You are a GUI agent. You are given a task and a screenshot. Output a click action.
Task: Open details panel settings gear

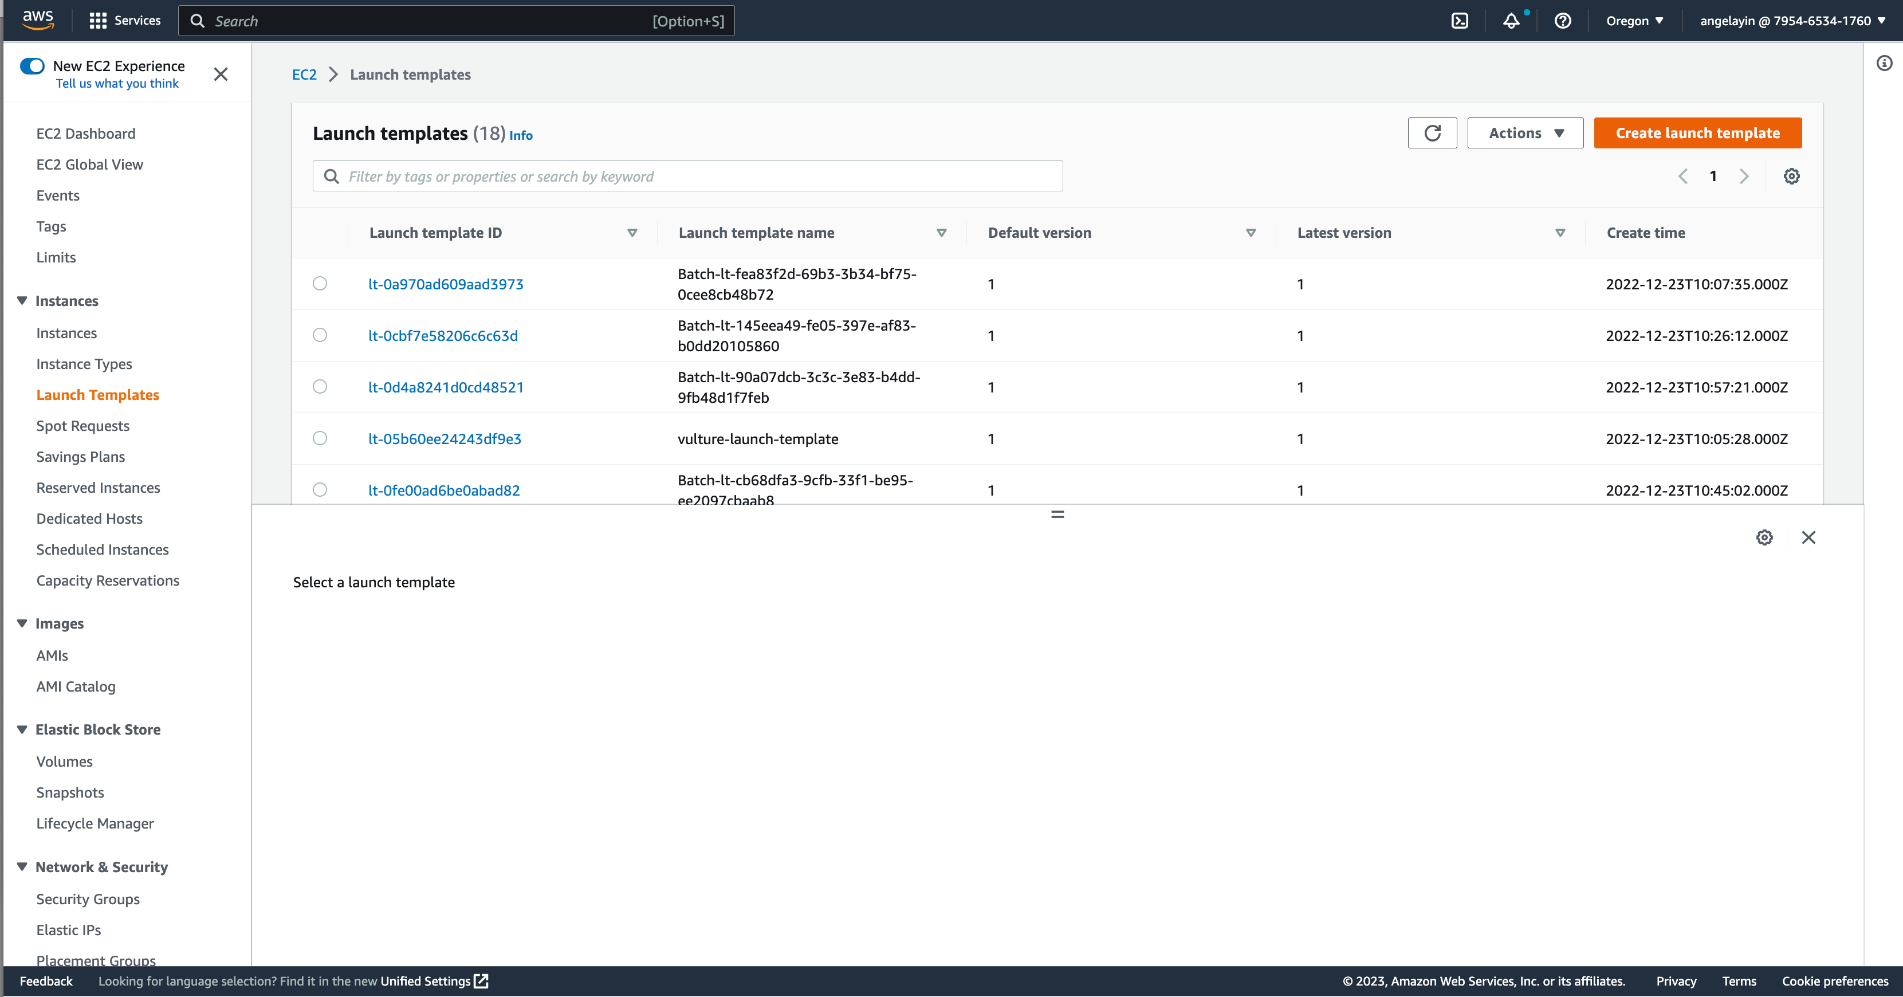(x=1764, y=537)
